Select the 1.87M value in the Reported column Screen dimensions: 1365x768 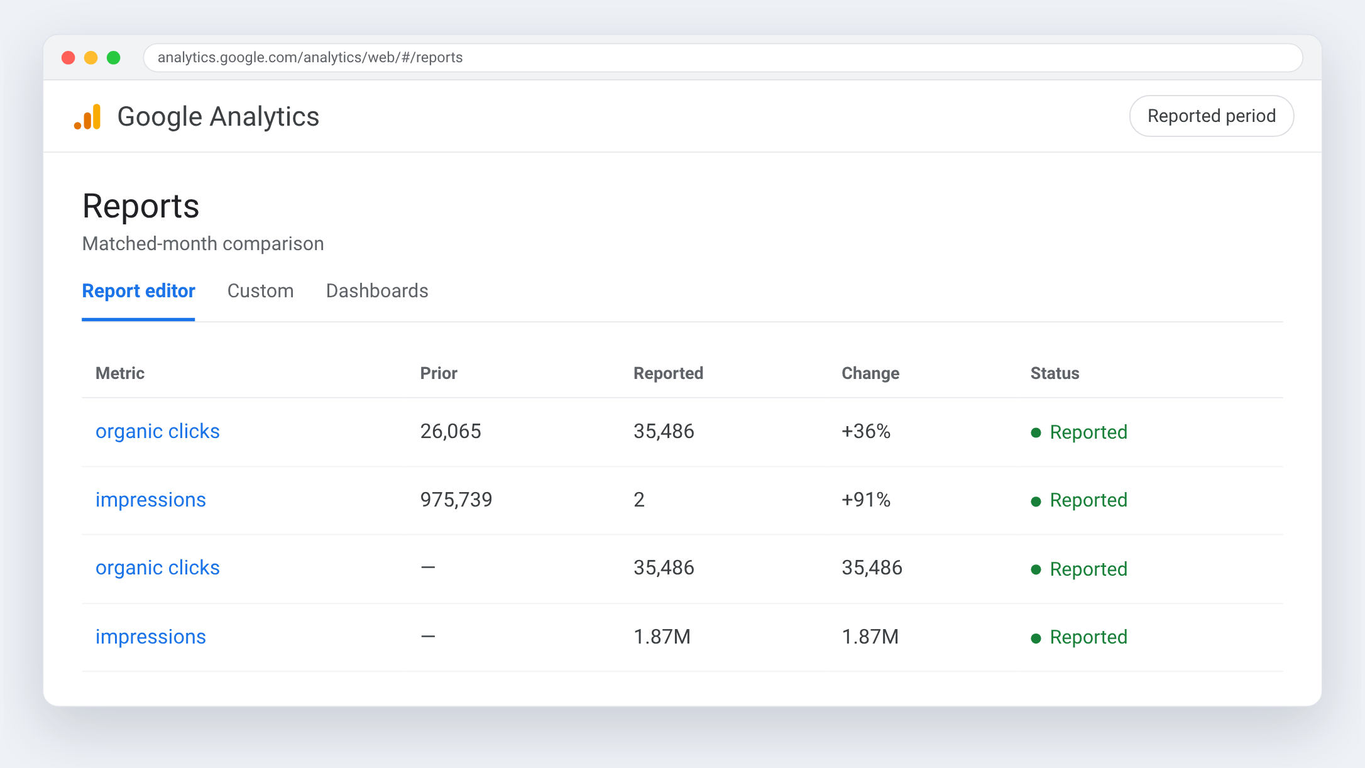(662, 637)
